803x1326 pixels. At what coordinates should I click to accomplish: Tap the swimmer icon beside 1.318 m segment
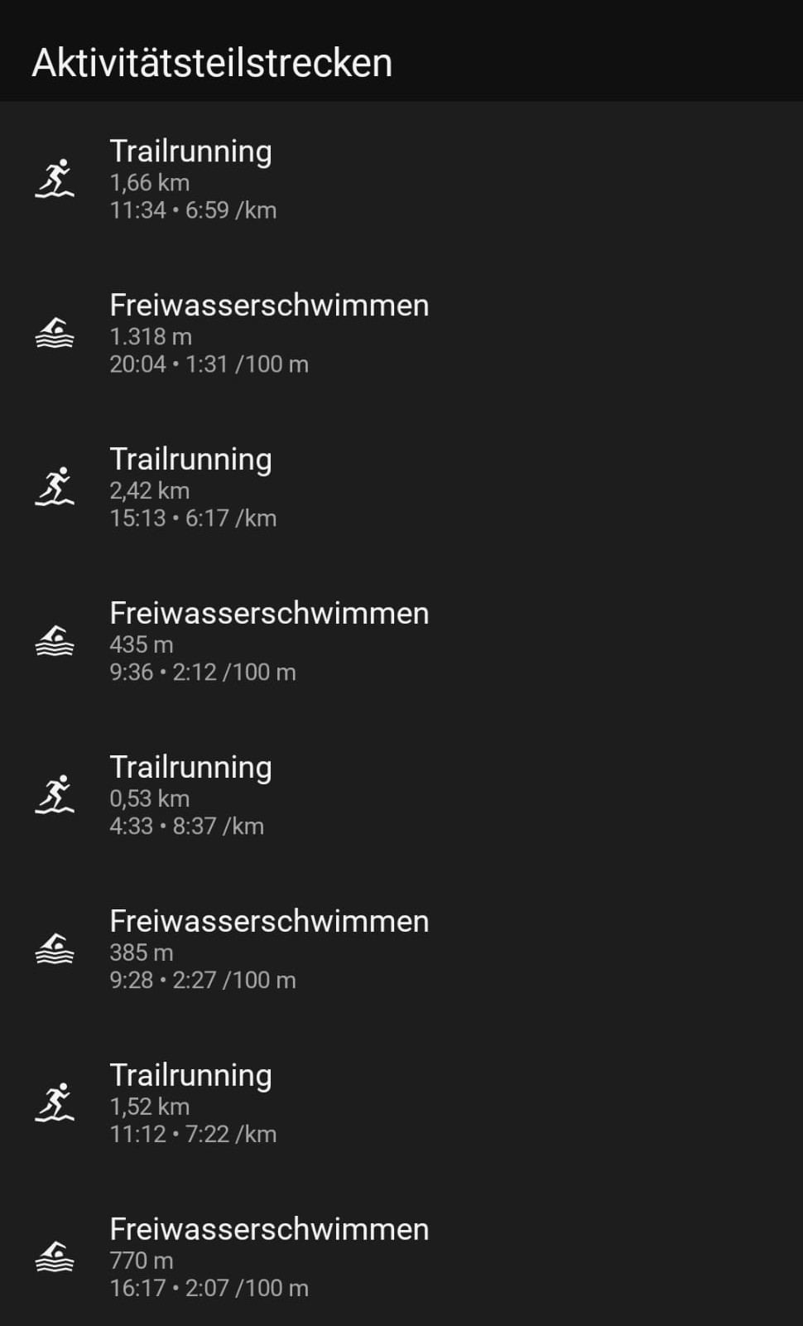coord(55,333)
